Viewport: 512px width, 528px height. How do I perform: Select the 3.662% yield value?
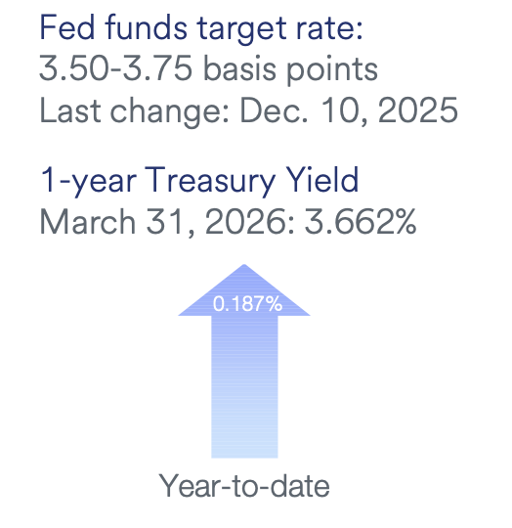point(361,221)
